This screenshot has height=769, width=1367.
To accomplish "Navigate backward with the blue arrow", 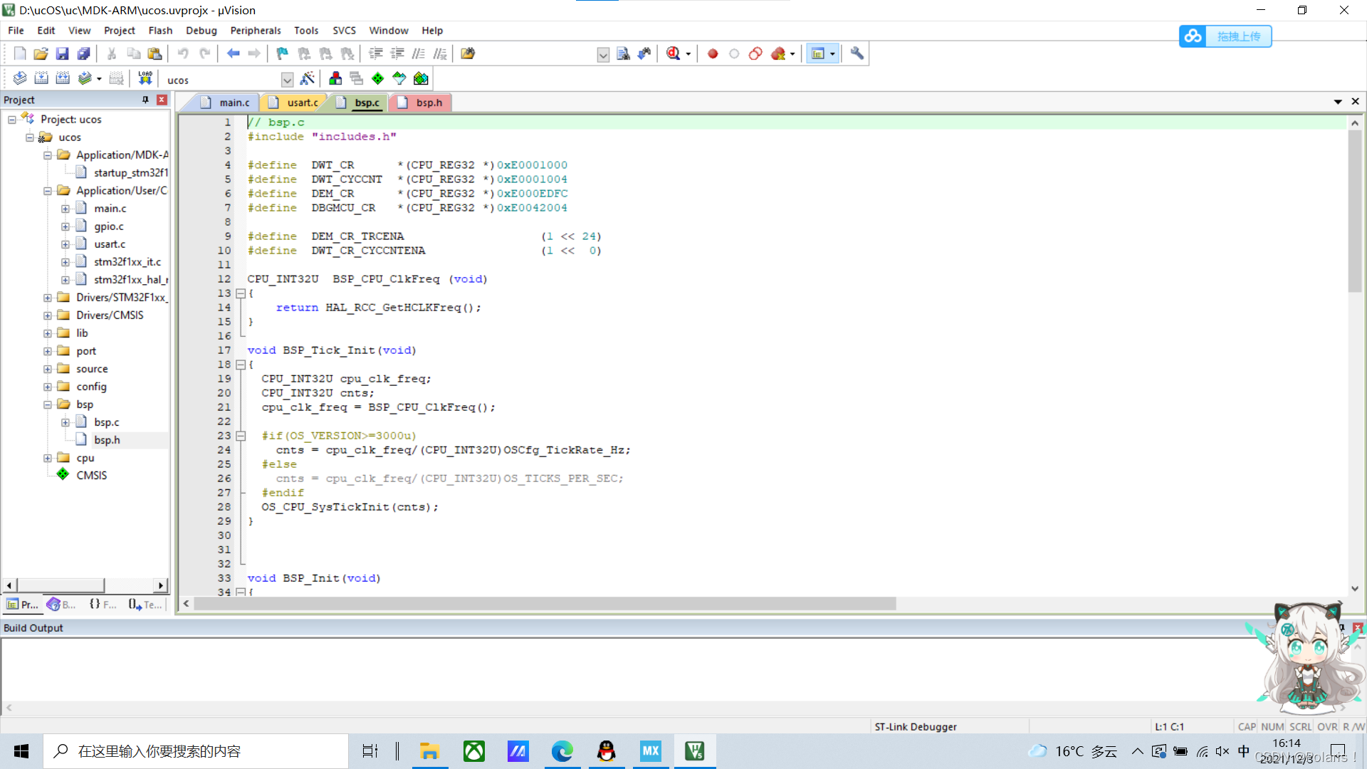I will (x=233, y=53).
